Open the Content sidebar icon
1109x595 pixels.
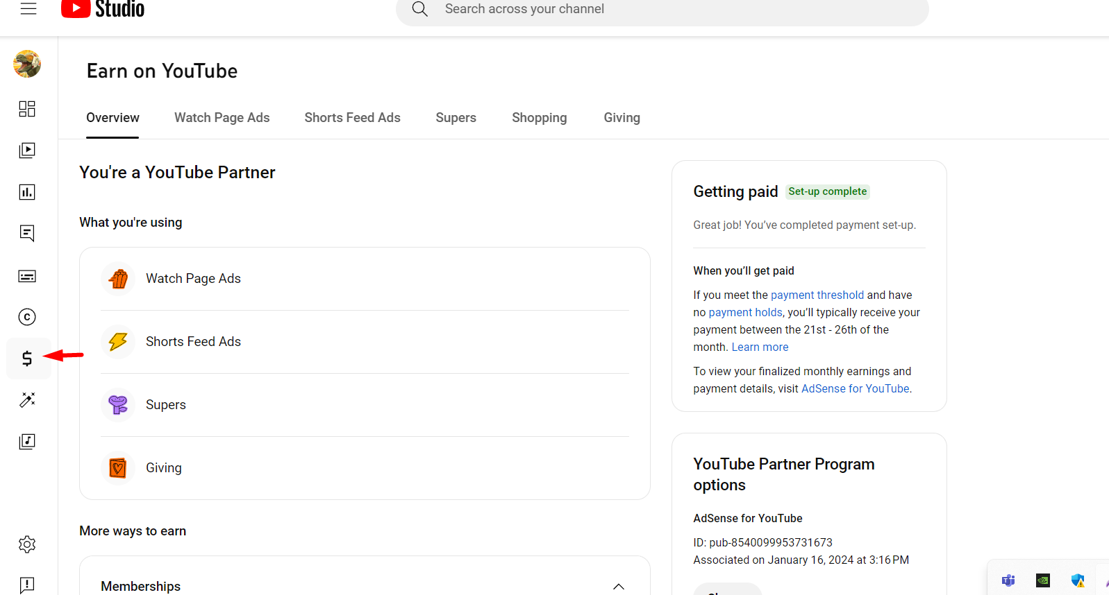point(27,150)
